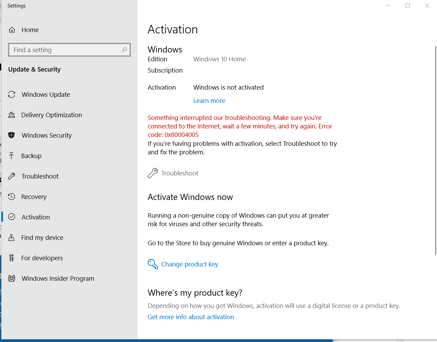Image resolution: width=437 pixels, height=342 pixels.
Task: Click the Settings window title text
Action: [x=16, y=6]
